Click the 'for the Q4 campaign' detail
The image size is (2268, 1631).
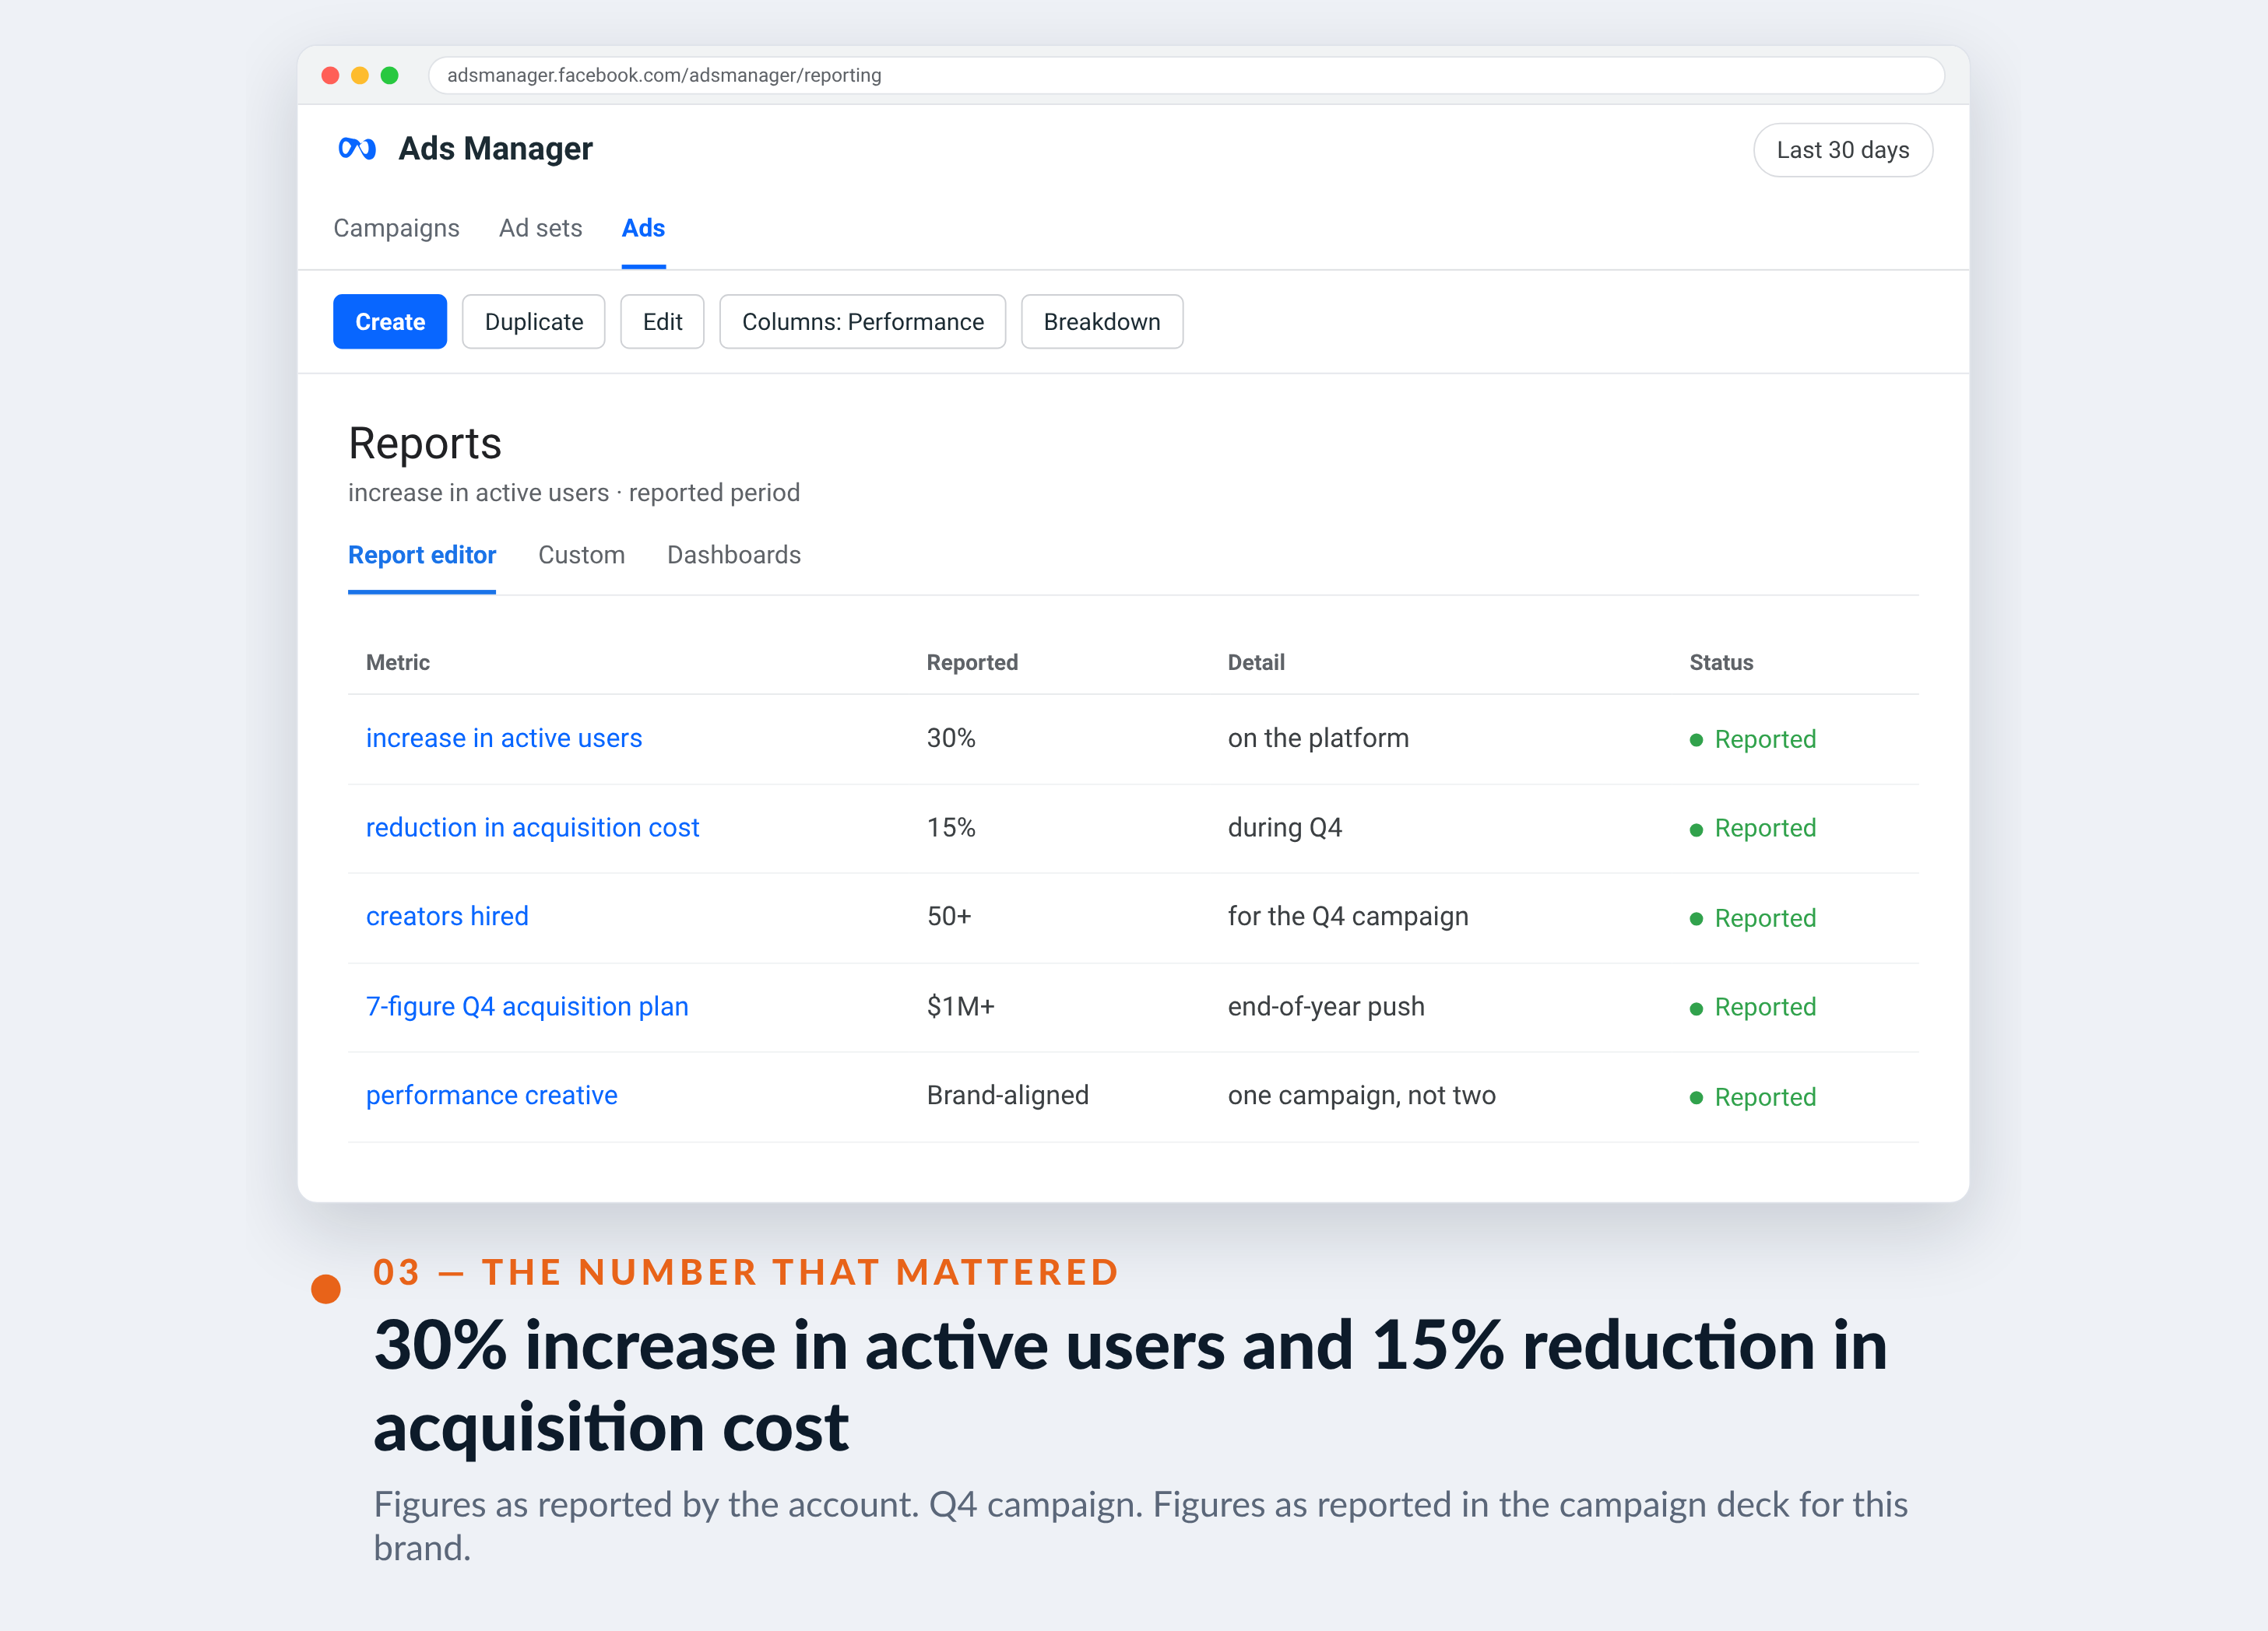tap(1348, 917)
